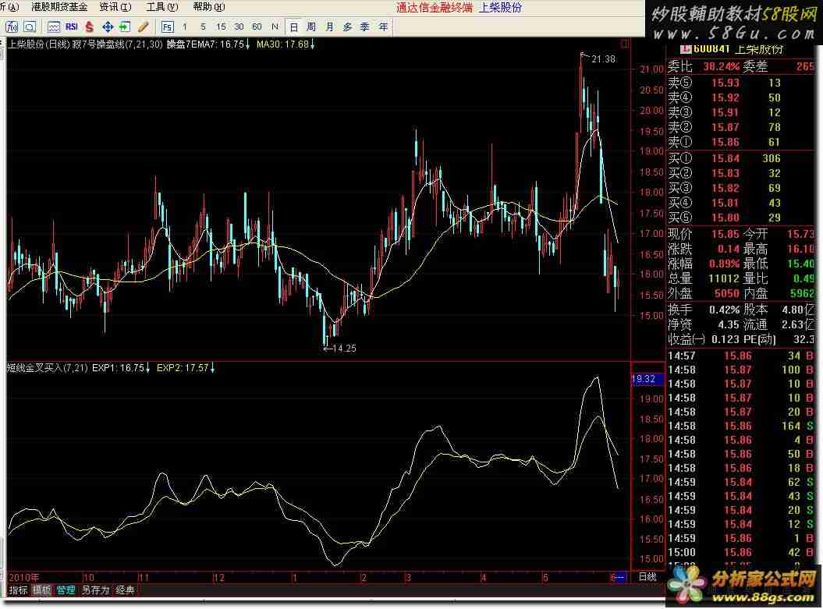Switch to monthly (月) K-line period
The width and height of the screenshot is (823, 609).
point(329,27)
